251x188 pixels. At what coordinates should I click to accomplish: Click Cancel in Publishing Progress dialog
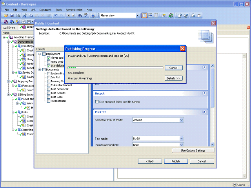[173, 68]
